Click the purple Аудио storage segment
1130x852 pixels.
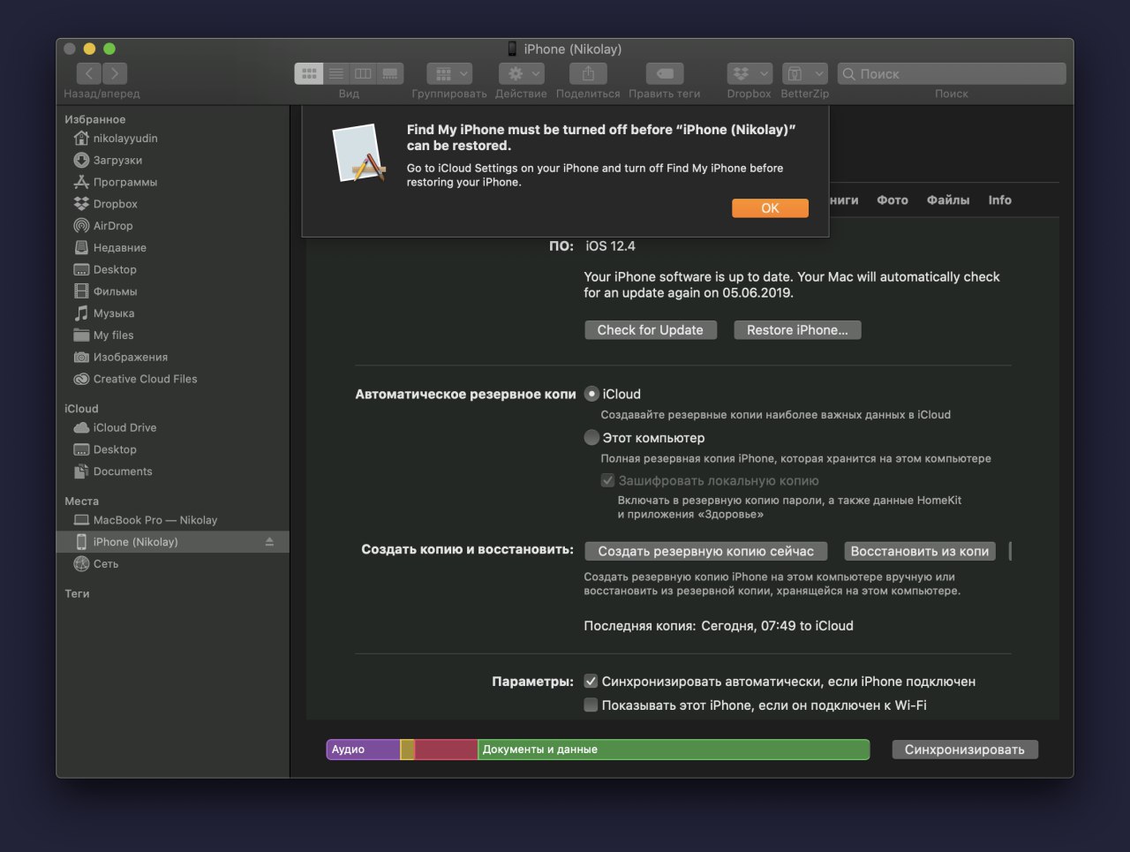coord(363,750)
